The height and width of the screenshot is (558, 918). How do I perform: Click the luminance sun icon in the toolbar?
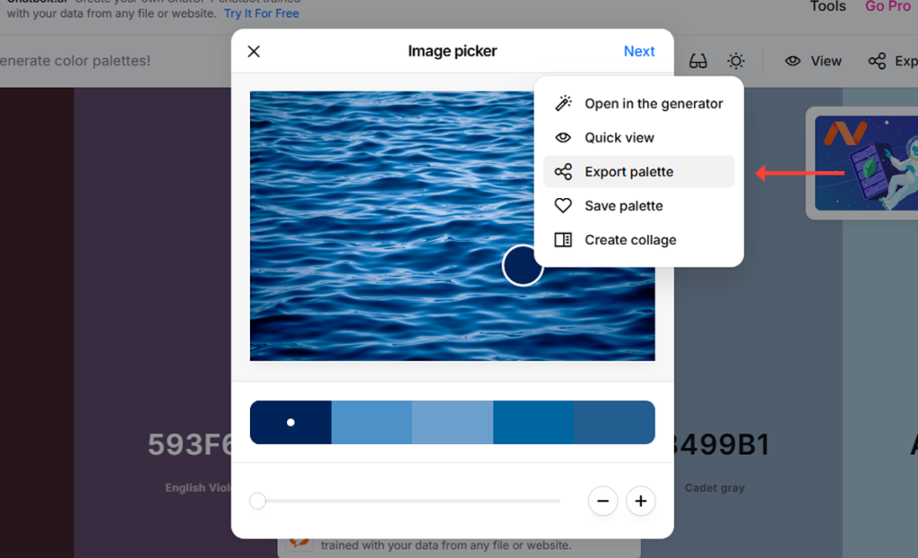736,61
